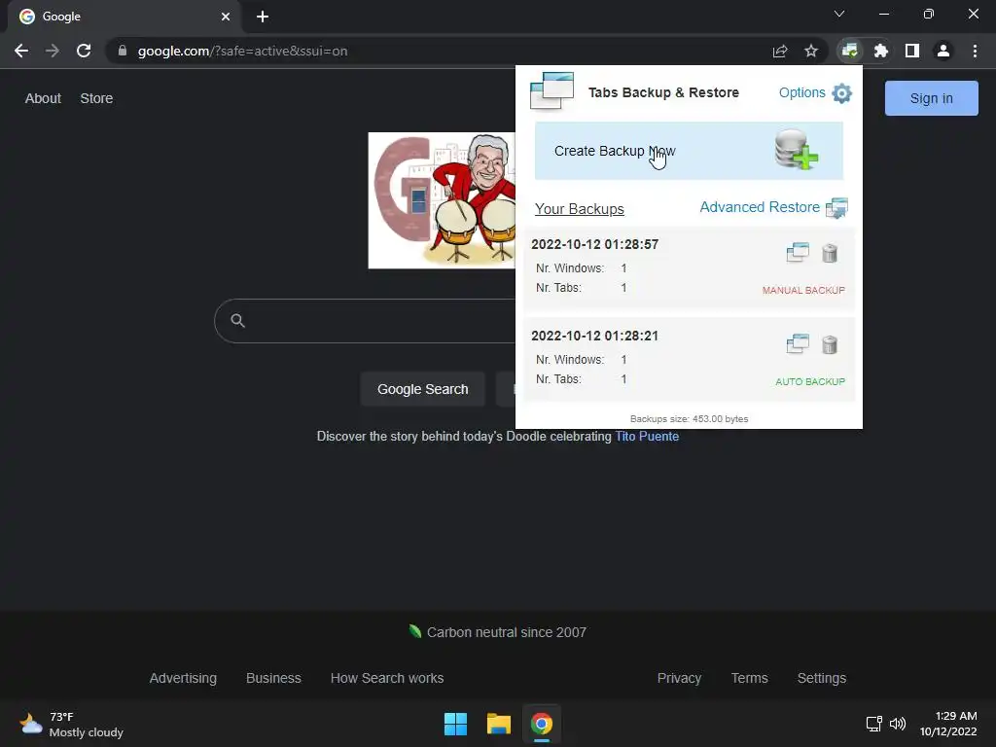Open the Privacy footer link
The width and height of the screenshot is (996, 747).
[x=679, y=678]
